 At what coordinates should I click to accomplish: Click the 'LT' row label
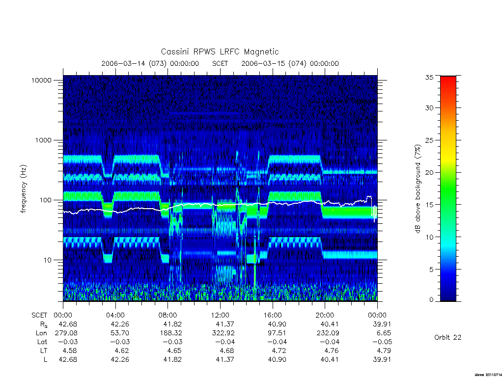(44, 350)
